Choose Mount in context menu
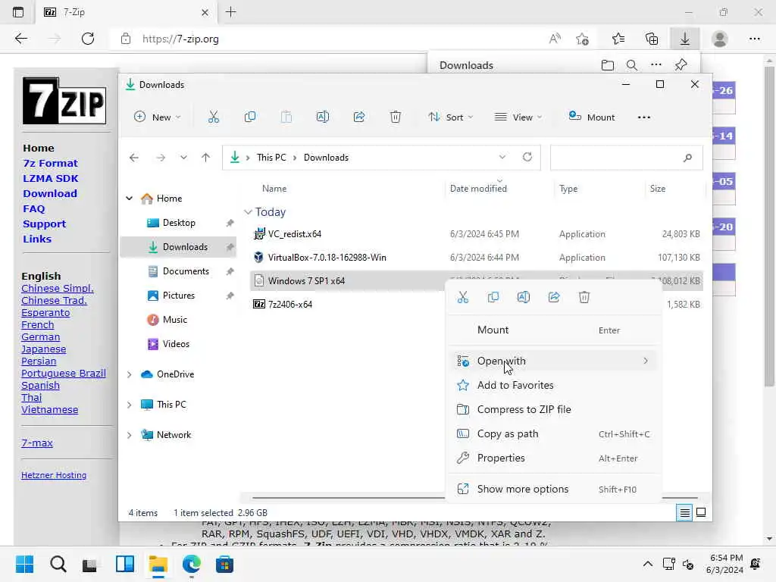The height and width of the screenshot is (582, 776). [x=554, y=330]
